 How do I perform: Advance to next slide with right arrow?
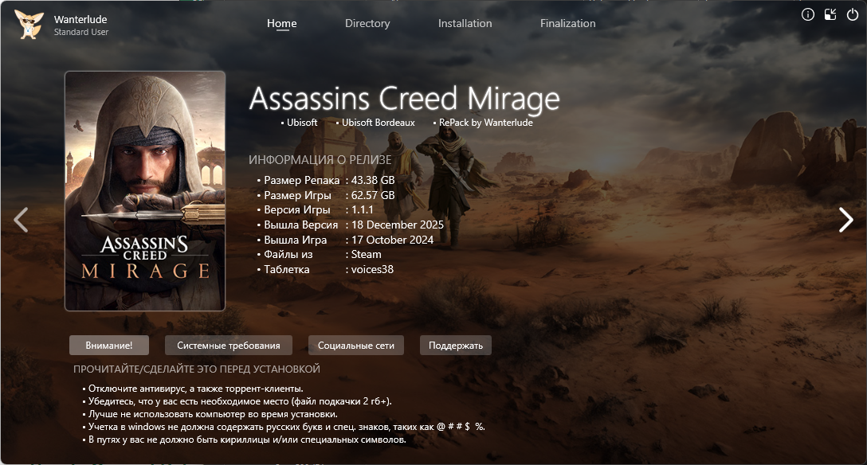coord(846,220)
